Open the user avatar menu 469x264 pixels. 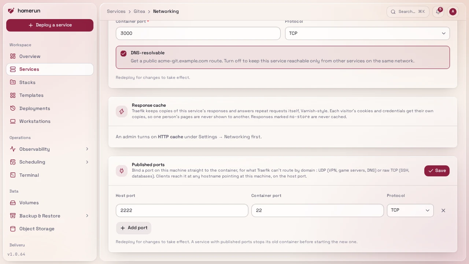(x=453, y=11)
